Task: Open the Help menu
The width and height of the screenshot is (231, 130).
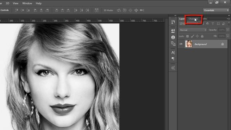Action: [x=39, y=3]
